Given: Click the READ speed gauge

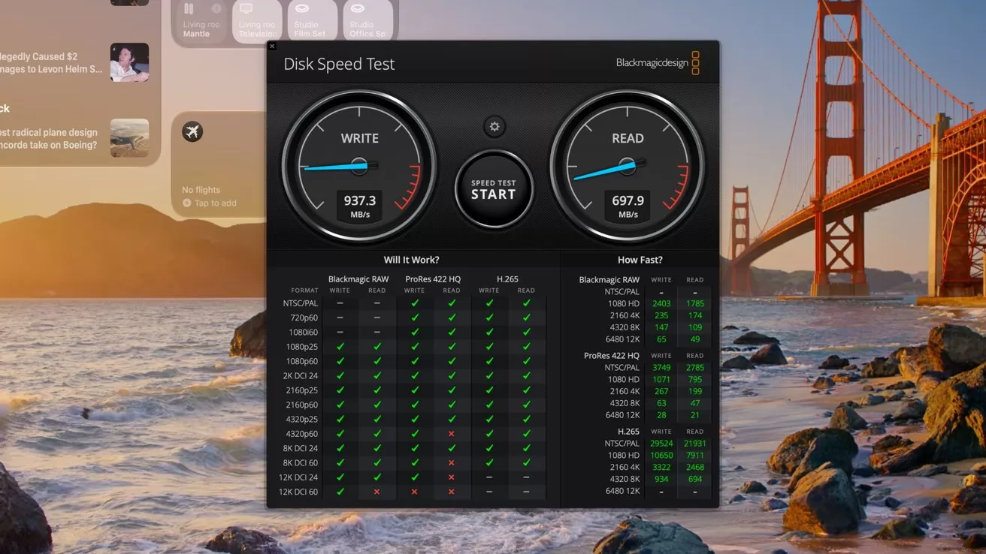Looking at the screenshot, I should [627, 167].
